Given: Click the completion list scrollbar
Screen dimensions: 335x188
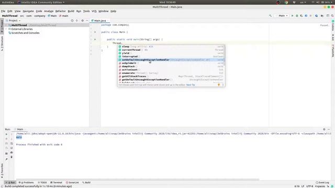Looking at the screenshot, I should pos(225,55).
